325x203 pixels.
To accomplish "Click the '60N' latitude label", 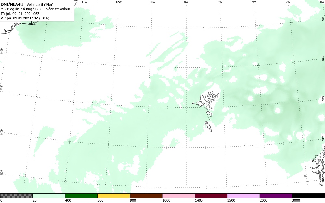I will click(1, 173).
